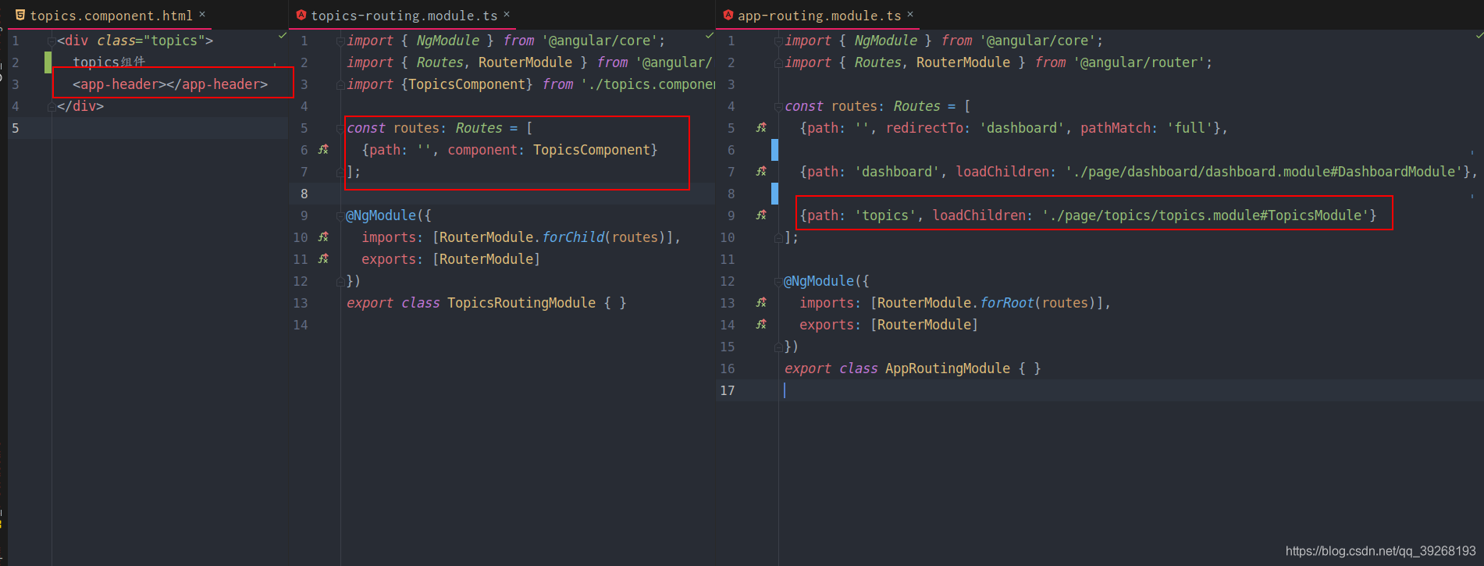Click blue change marker at line 6 of app-routing
The width and height of the screenshot is (1484, 566).
click(x=774, y=149)
